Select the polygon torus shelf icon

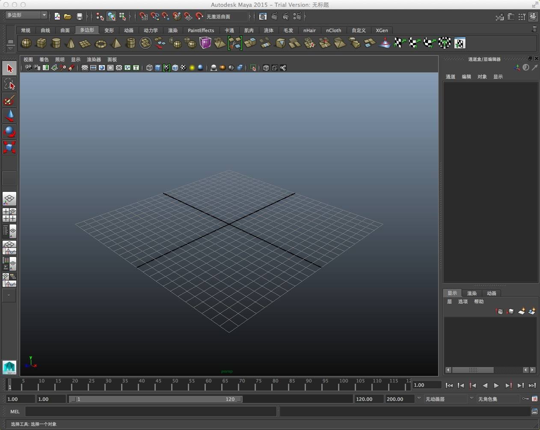pos(101,43)
